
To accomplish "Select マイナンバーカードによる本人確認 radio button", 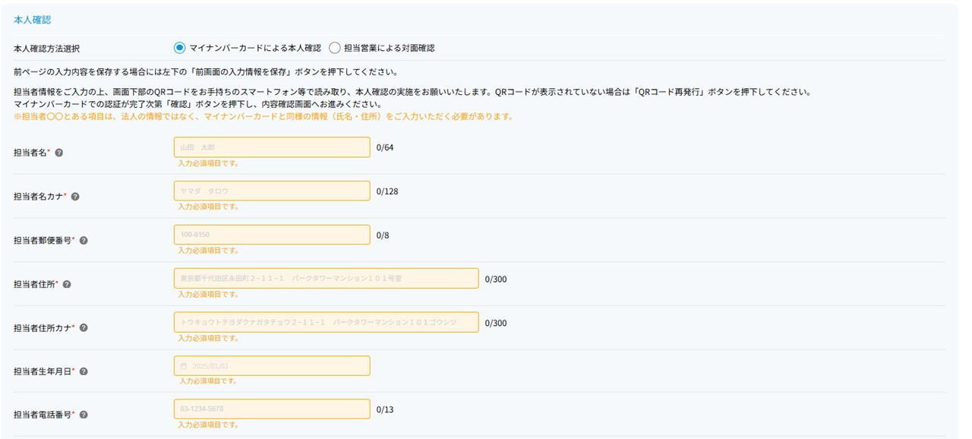I will click(x=179, y=48).
